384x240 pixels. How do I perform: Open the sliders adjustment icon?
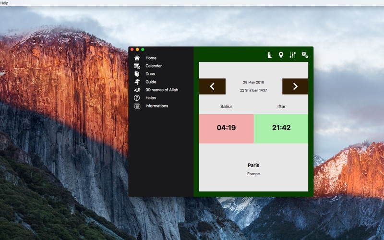[293, 55]
